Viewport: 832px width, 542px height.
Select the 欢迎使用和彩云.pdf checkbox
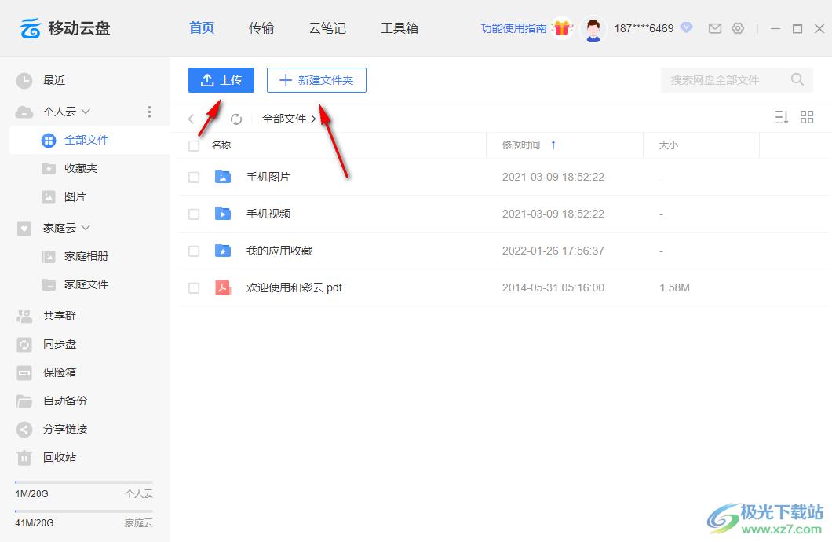click(194, 288)
